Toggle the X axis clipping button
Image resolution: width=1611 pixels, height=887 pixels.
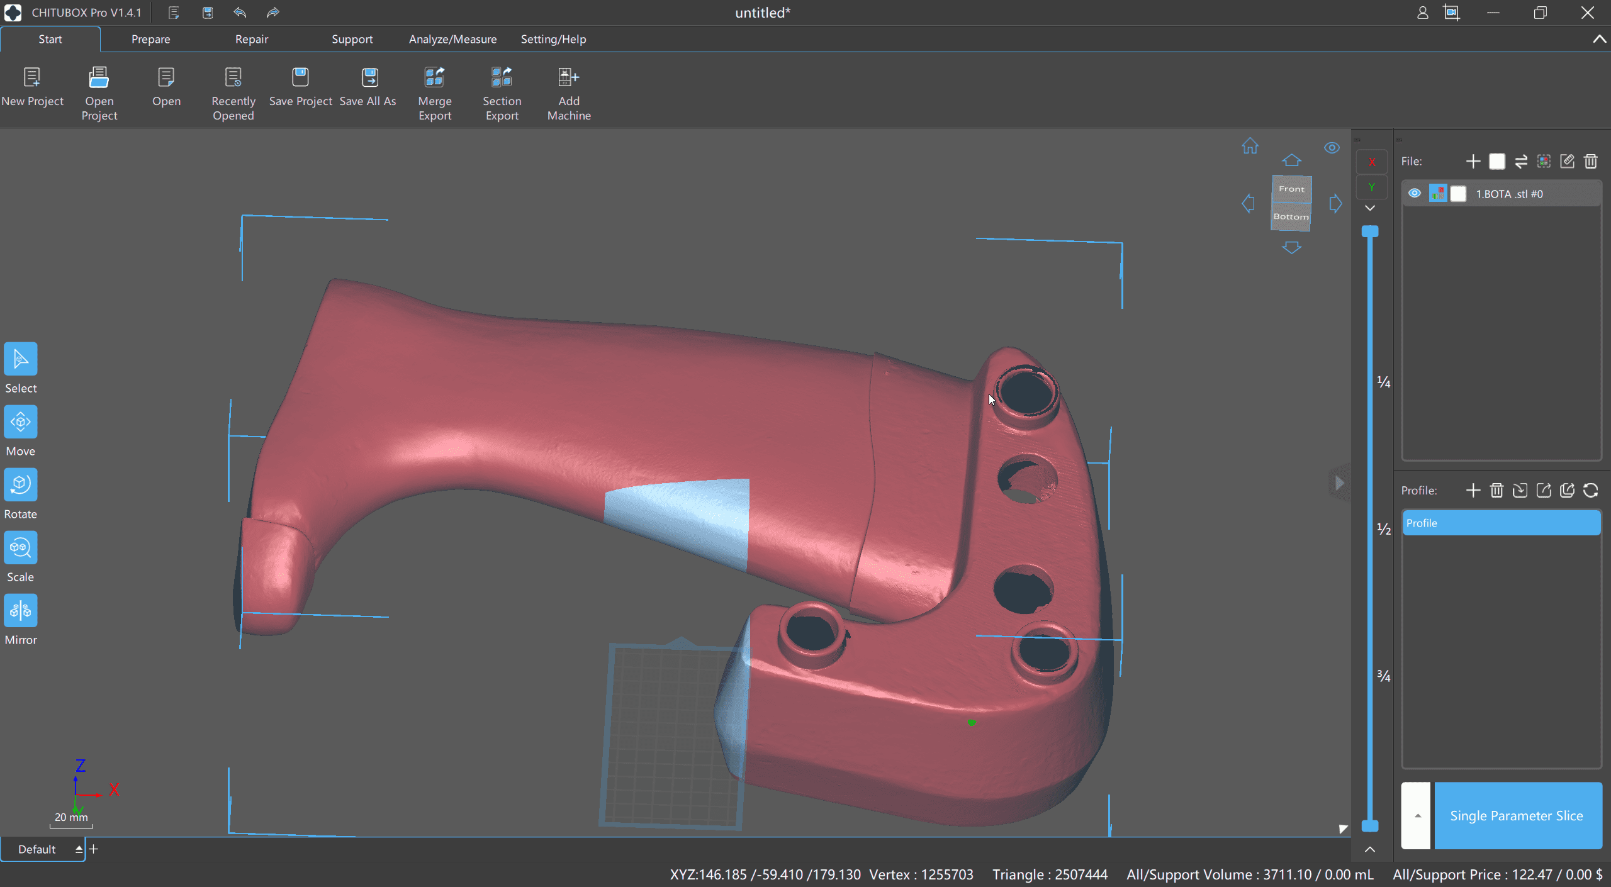1372,162
